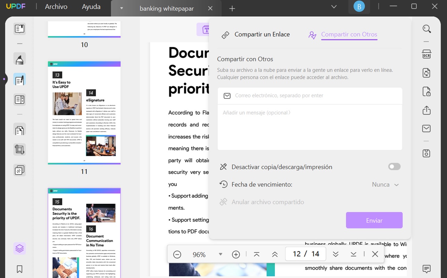The height and width of the screenshot is (278, 447).
Task: Switch to Compartir un Enlace tab
Action: pos(256,34)
